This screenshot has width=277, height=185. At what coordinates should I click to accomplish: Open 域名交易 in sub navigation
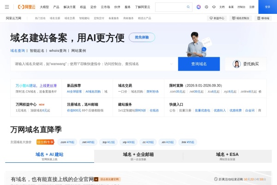coord(70,18)
